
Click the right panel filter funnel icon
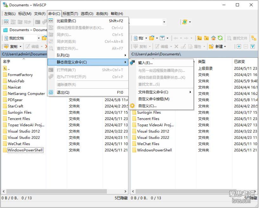[162, 38]
